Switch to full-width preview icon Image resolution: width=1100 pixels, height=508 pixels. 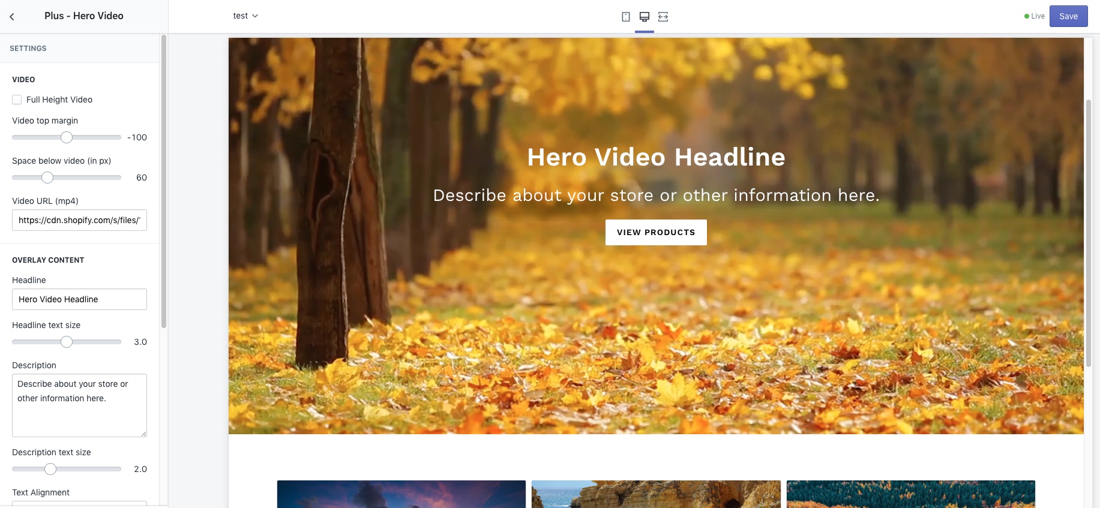[663, 17]
